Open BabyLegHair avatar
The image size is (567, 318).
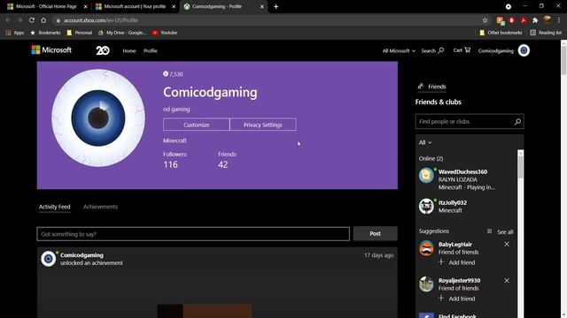click(x=426, y=248)
